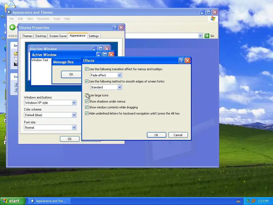Click OK in the Effects dialog
The image size is (273, 205).
pos(156,135)
